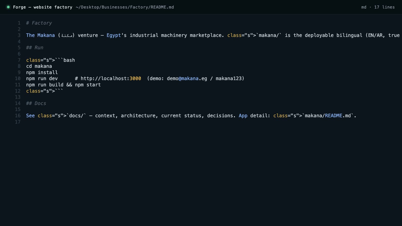Click the '## Run' heading
This screenshot has width=402, height=226.
tap(35, 47)
